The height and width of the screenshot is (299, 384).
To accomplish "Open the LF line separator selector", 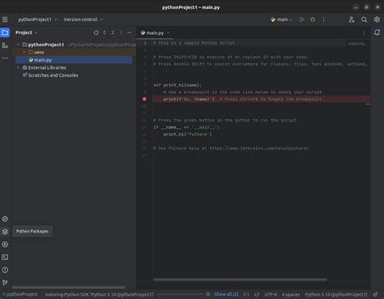I will coord(257,294).
